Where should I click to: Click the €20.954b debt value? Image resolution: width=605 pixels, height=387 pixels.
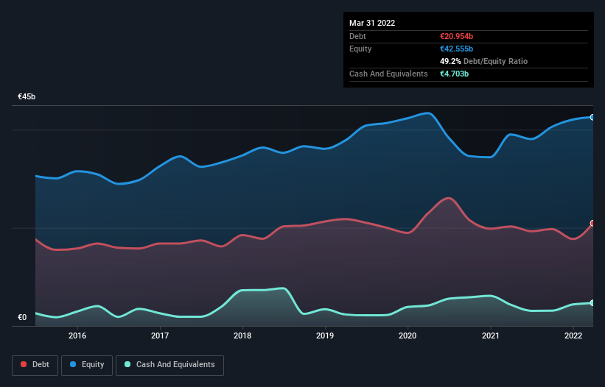[456, 36]
